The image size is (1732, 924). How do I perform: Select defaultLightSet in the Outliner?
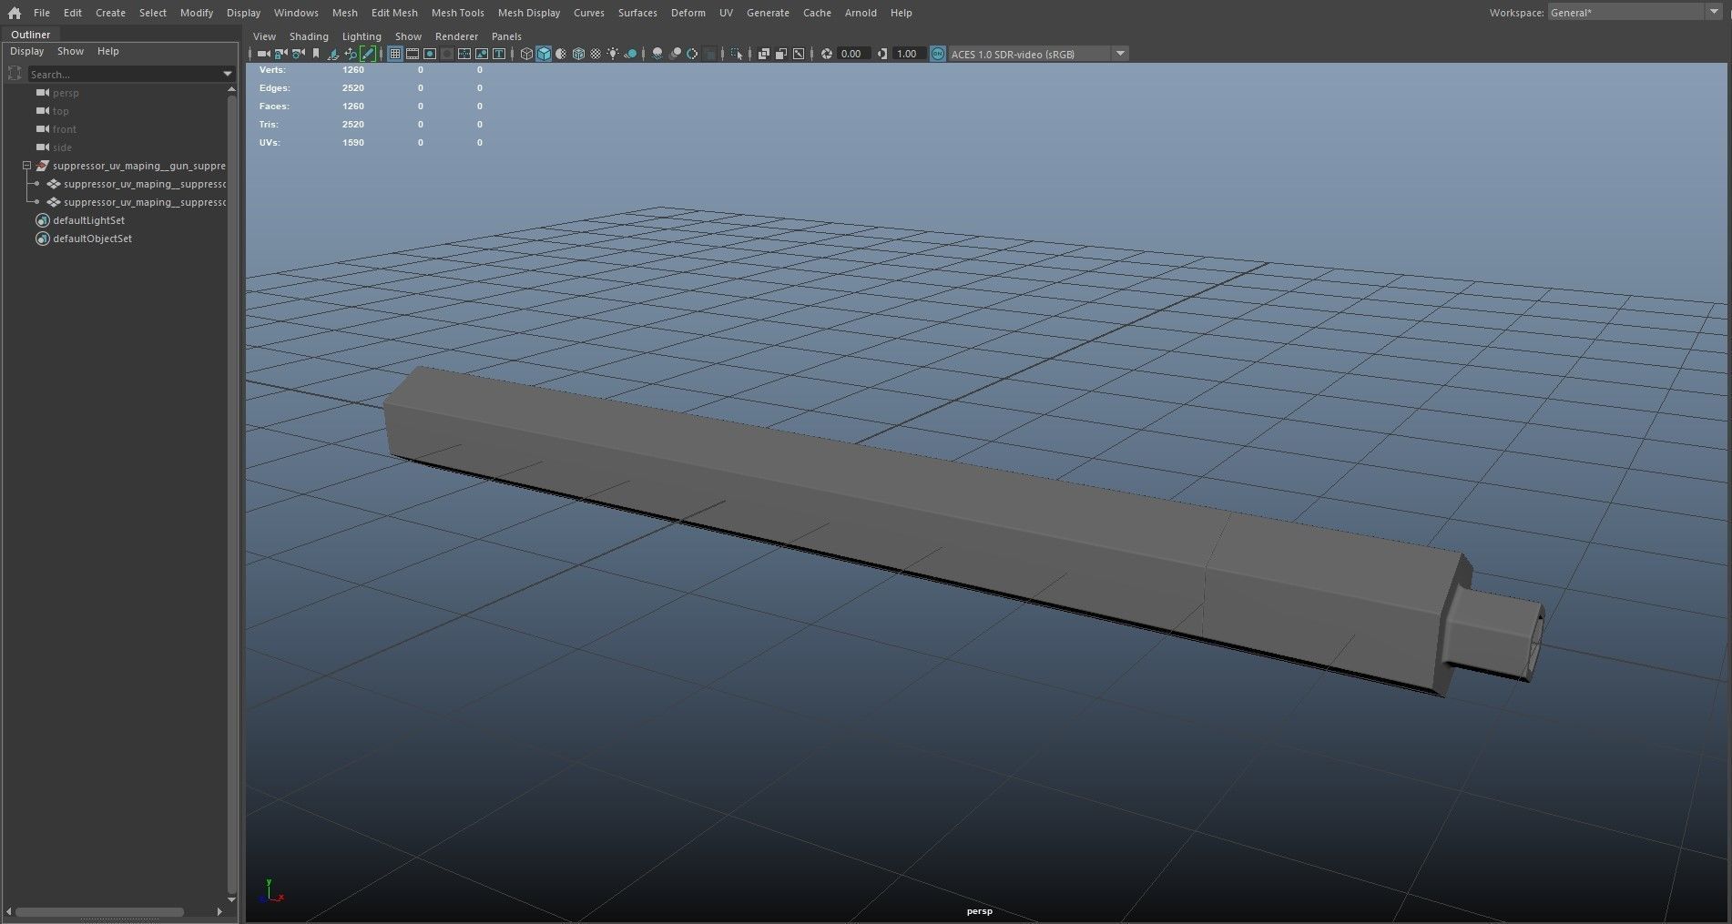tap(88, 220)
